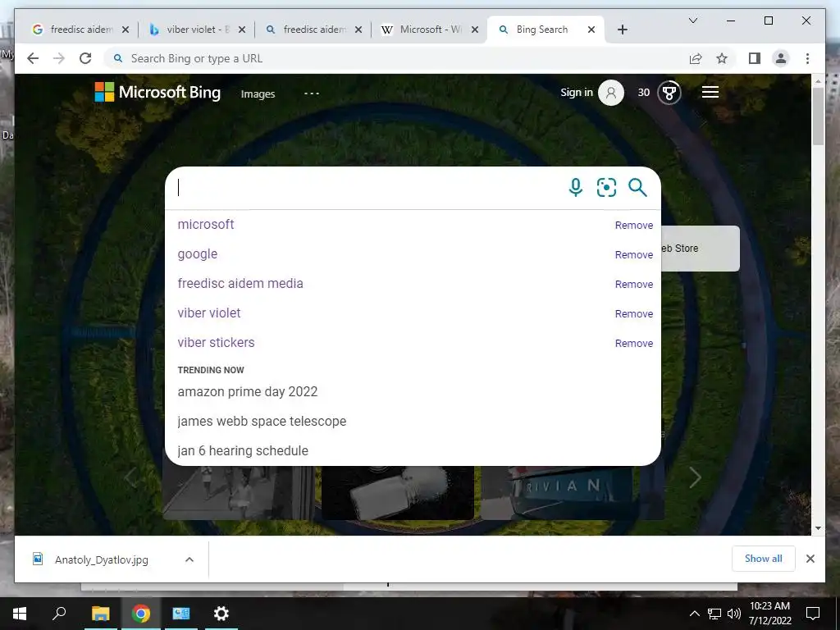This screenshot has width=840, height=630.
Task: Open the Anatoly_Dyatlov.jpg download
Action: [x=101, y=559]
